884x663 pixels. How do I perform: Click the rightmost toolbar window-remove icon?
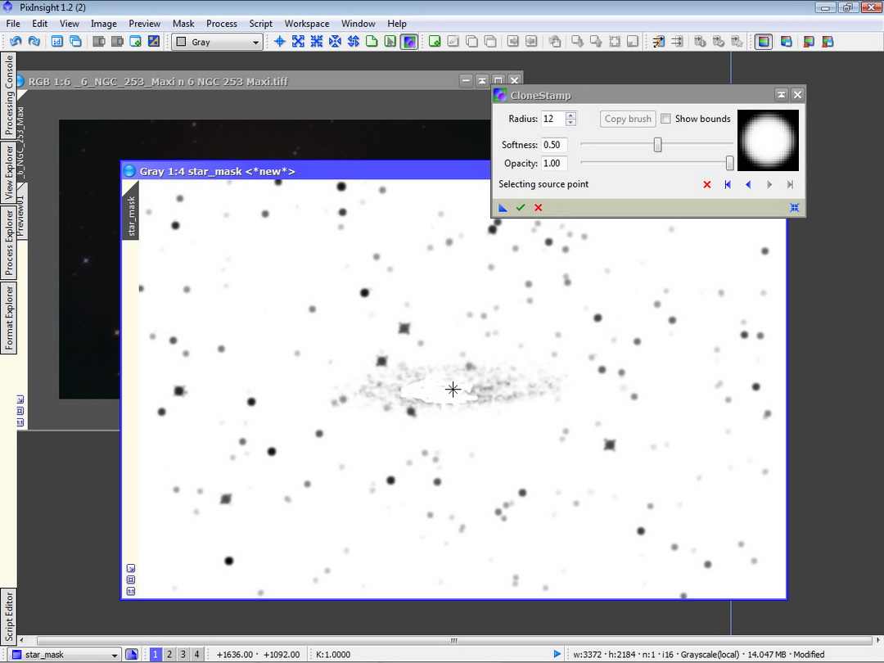point(828,41)
